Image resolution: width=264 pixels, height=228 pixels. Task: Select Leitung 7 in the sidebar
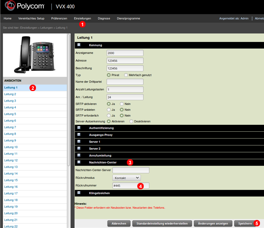point(35,127)
